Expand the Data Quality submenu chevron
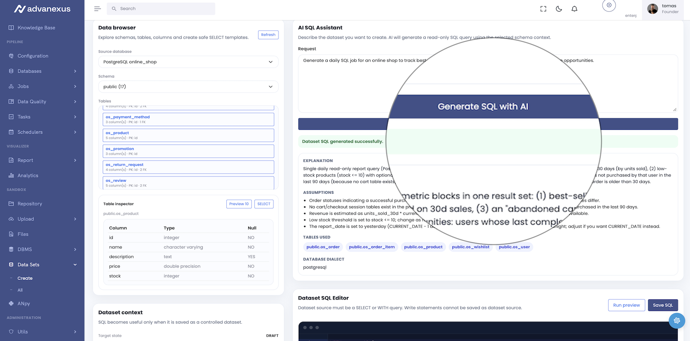This screenshot has height=341, width=690. pos(75,101)
